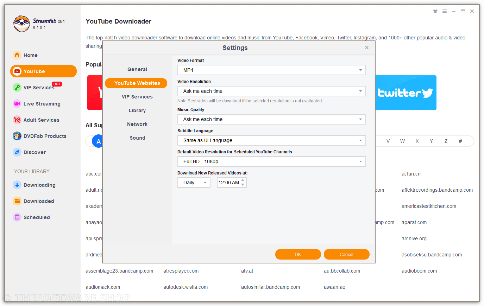Open atresplayer.com link
Image resolution: width=484 pixels, height=306 pixels.
tap(181, 271)
